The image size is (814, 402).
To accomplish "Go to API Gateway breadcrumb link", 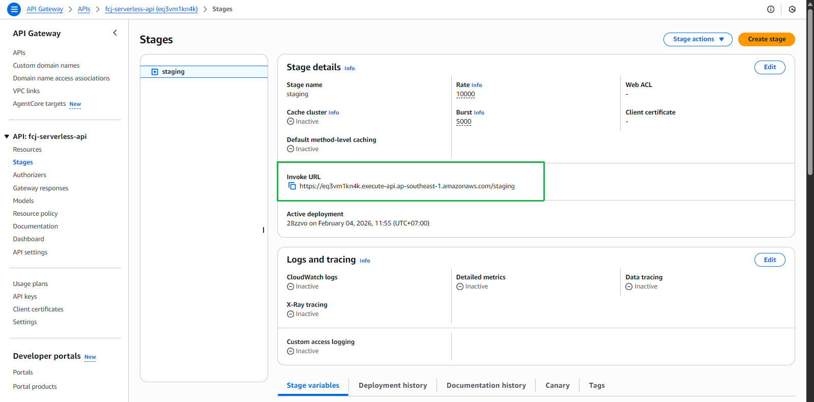I will pos(45,9).
